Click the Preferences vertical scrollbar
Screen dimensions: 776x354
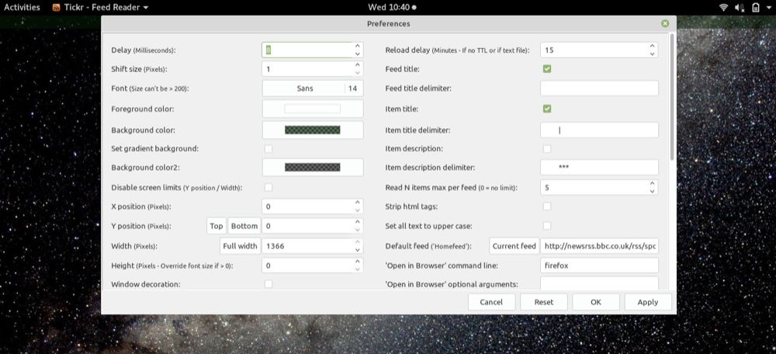pyautogui.click(x=671, y=96)
